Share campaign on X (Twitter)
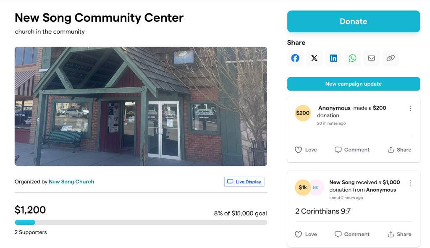The image size is (430, 248). tap(314, 58)
